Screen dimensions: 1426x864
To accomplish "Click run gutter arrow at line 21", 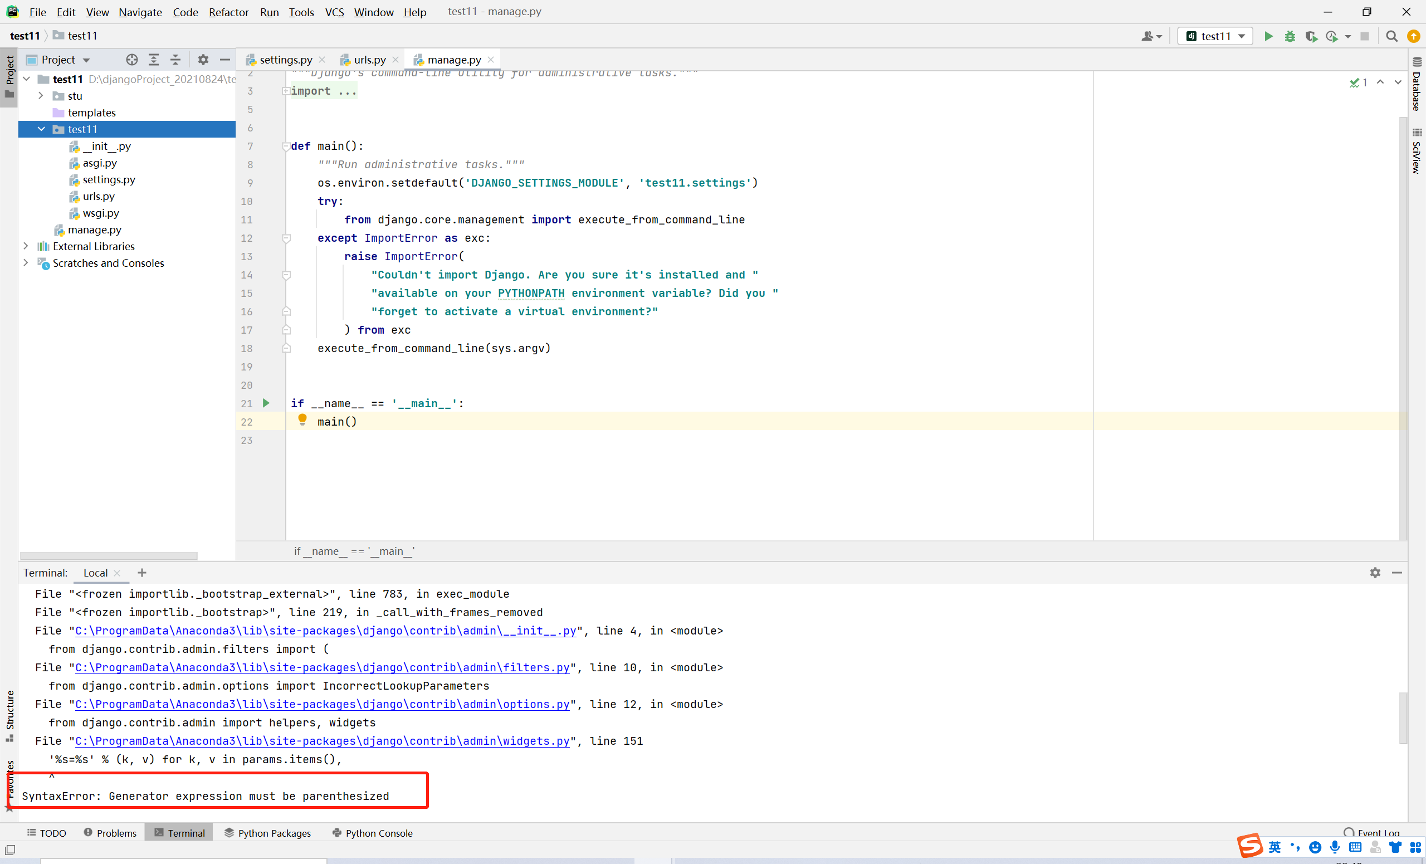I will [x=266, y=403].
